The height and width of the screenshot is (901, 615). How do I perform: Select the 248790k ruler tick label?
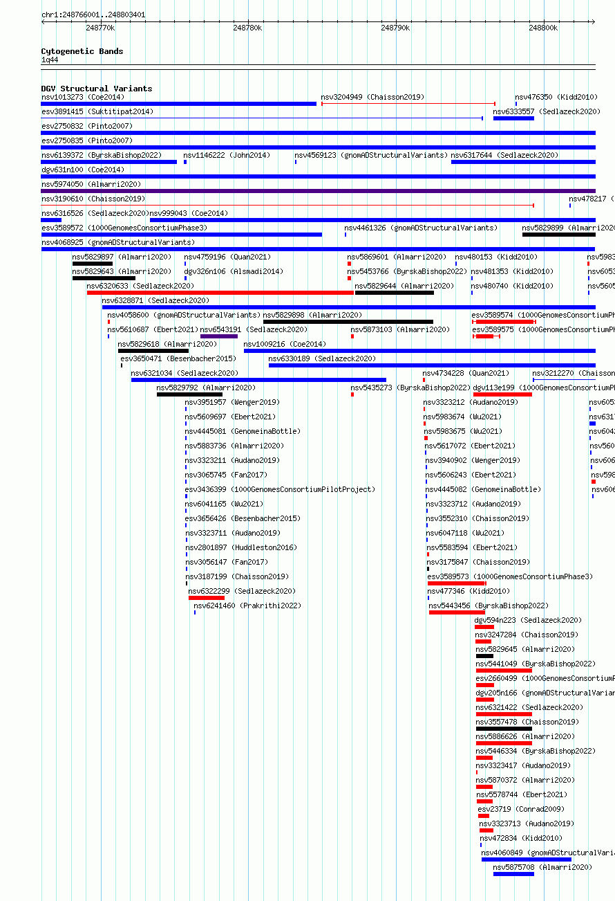pyautogui.click(x=395, y=28)
